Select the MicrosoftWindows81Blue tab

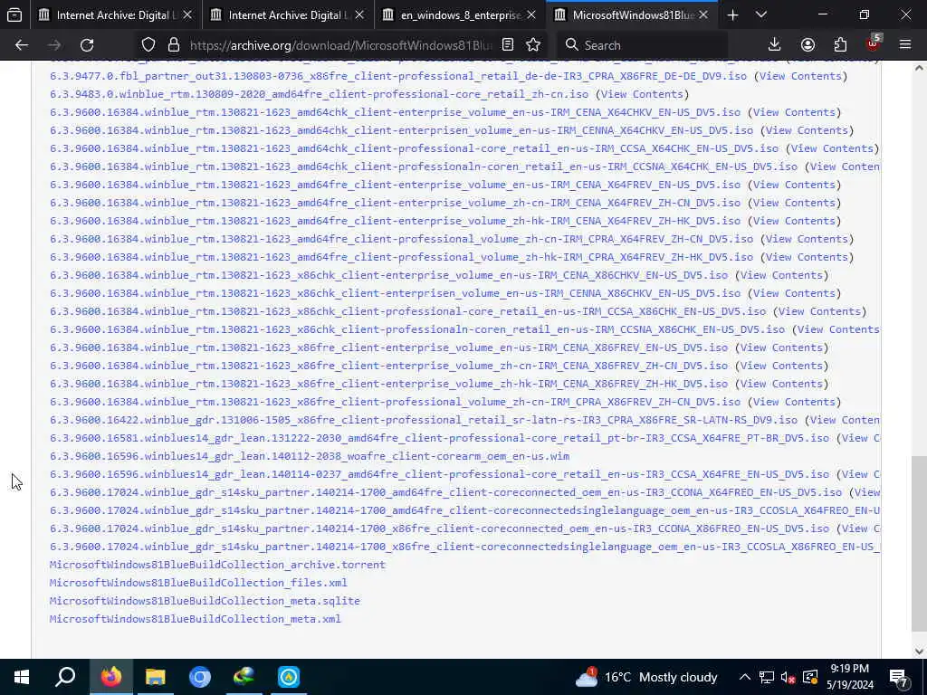click(x=631, y=15)
